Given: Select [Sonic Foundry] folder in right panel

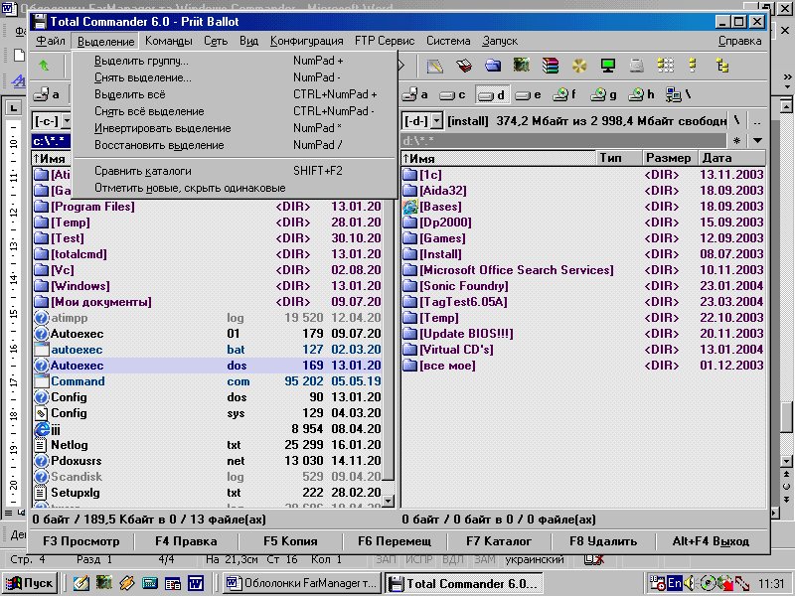Looking at the screenshot, I should (x=583, y=286).
